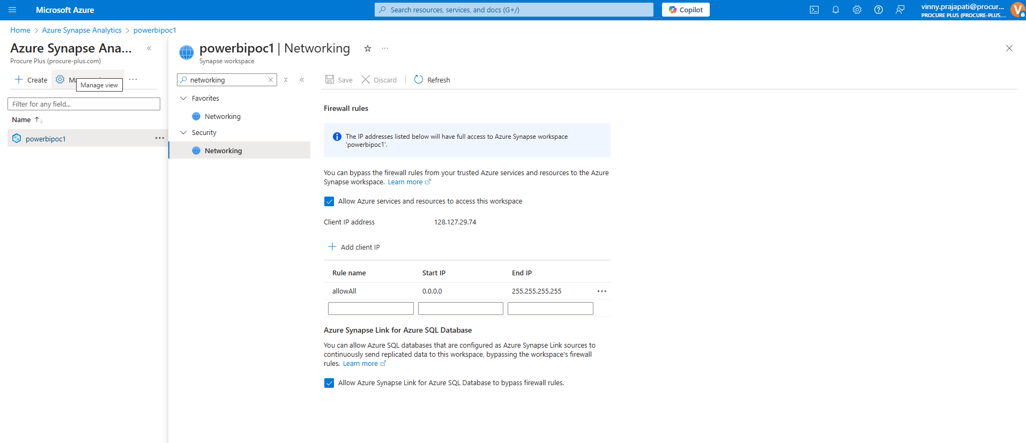Viewport: 1026px width, 443px height.
Task: Open the Help question mark menu
Action: click(879, 10)
